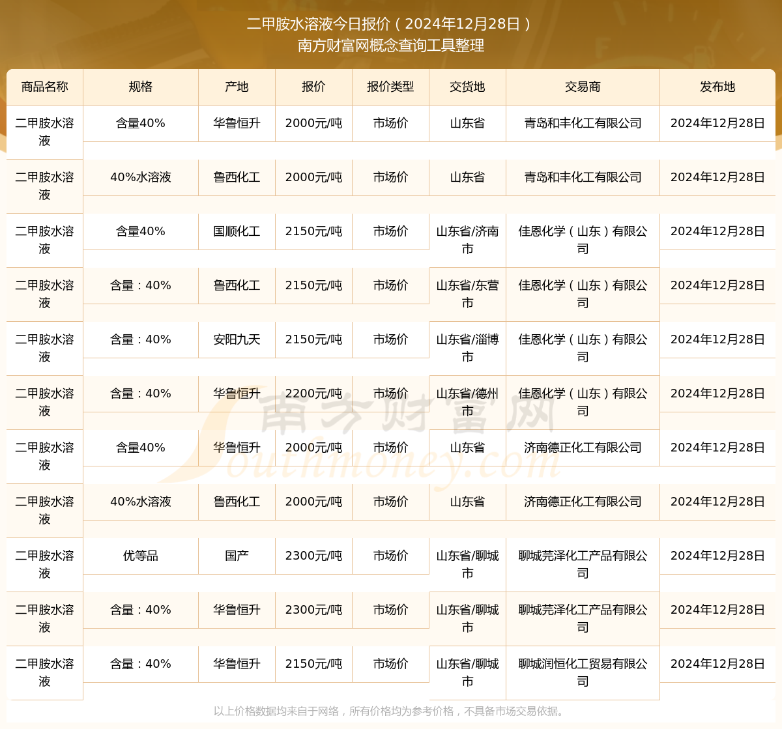Click 2024年12月28日 in the 聊城润恒 row
The width and height of the screenshot is (782, 729).
[x=717, y=664]
